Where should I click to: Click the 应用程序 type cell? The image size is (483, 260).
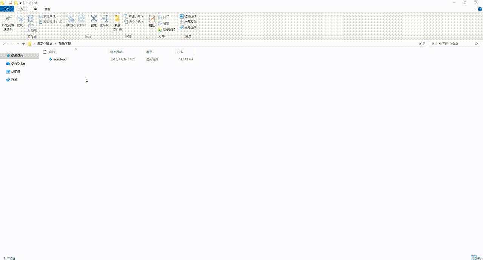click(152, 59)
